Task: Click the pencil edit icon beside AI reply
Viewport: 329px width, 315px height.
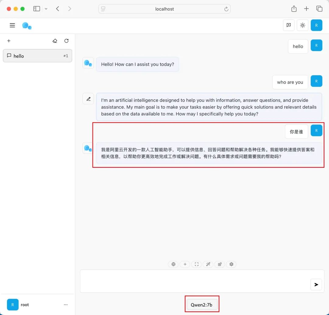Action: [x=88, y=99]
